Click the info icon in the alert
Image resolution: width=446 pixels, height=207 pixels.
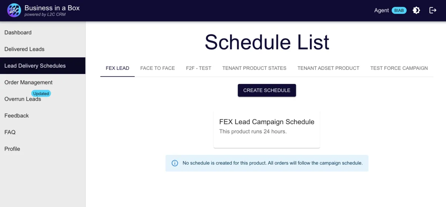[x=175, y=163]
